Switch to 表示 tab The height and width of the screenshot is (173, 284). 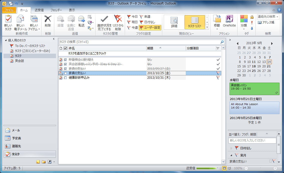pos(72,10)
